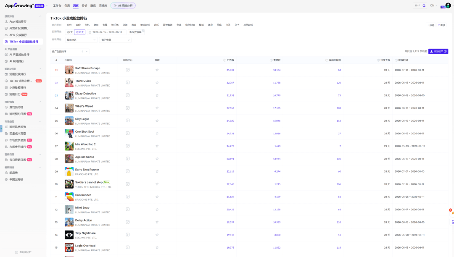The height and width of the screenshot is (257, 454).
Task: Open the edition switcher arrow next to 国际版 badge
Action: click(47, 6)
